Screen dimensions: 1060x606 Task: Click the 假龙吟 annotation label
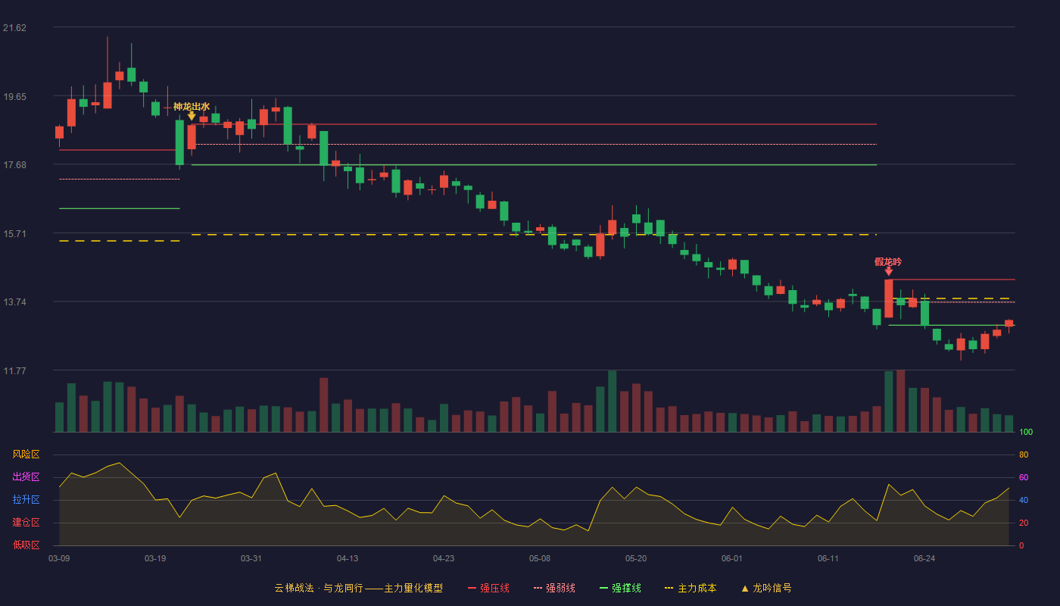pyautogui.click(x=888, y=261)
